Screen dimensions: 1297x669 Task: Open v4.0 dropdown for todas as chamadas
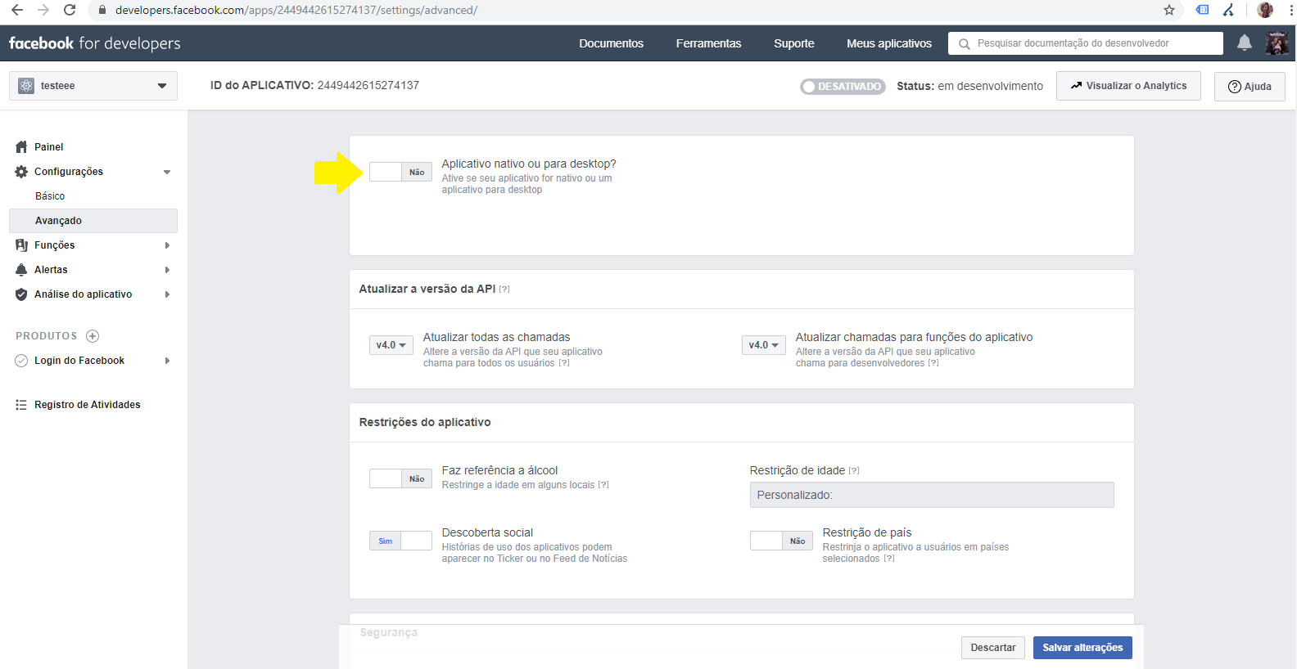[x=391, y=345]
